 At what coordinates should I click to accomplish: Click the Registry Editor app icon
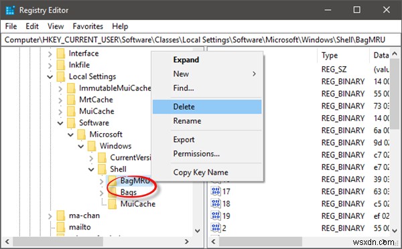click(10, 10)
